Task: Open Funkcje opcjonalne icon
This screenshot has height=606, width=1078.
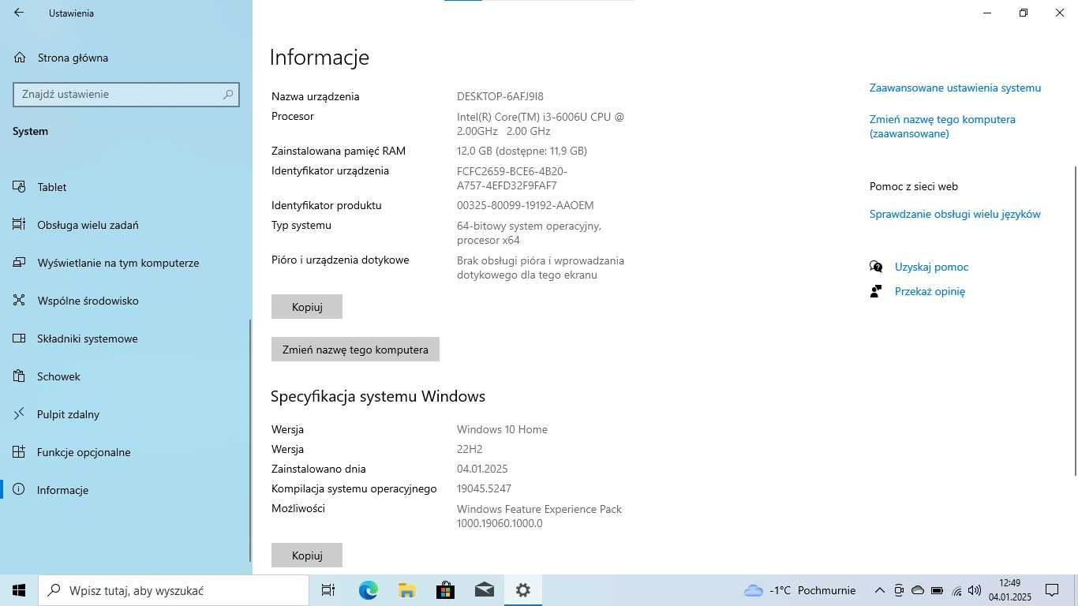Action: pyautogui.click(x=20, y=452)
